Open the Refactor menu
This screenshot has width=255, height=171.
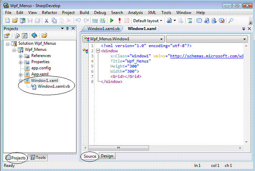point(50,13)
